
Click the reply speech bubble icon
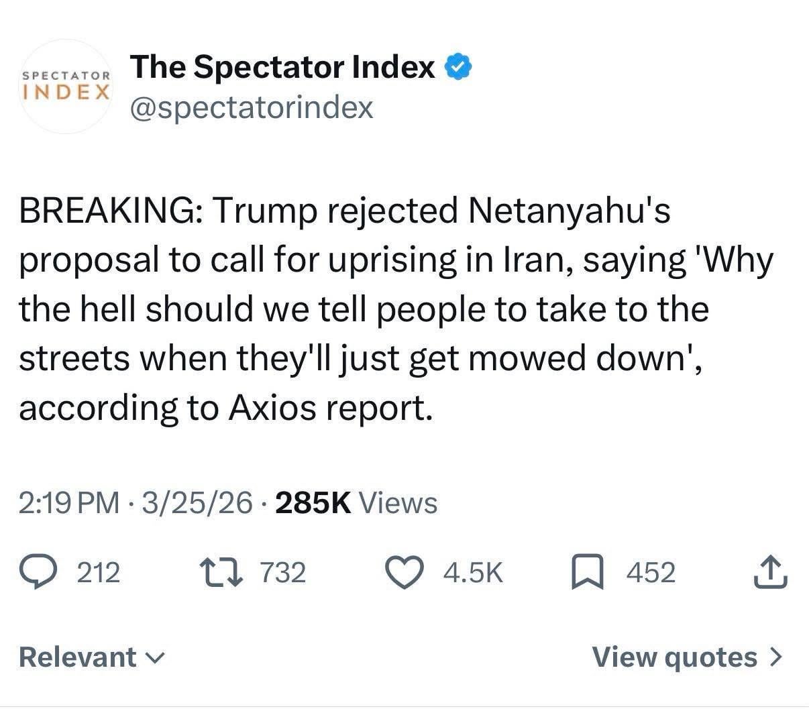click(50, 572)
